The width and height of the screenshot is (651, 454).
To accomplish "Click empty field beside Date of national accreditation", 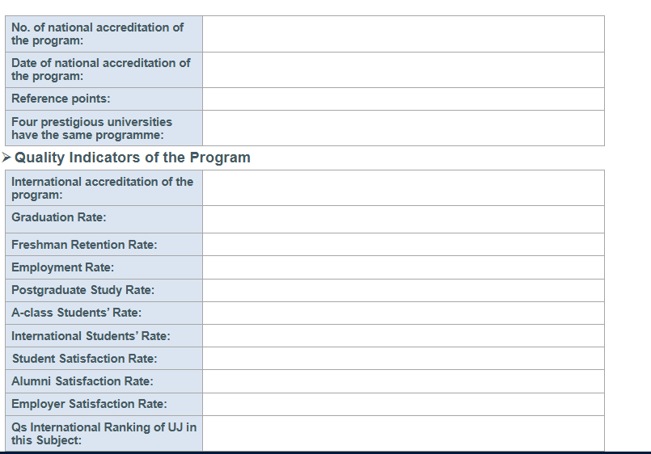I will click(403, 69).
